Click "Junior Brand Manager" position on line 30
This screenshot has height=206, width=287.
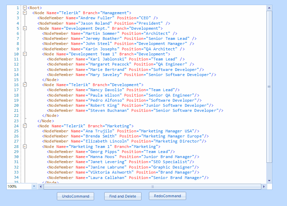point(168,157)
